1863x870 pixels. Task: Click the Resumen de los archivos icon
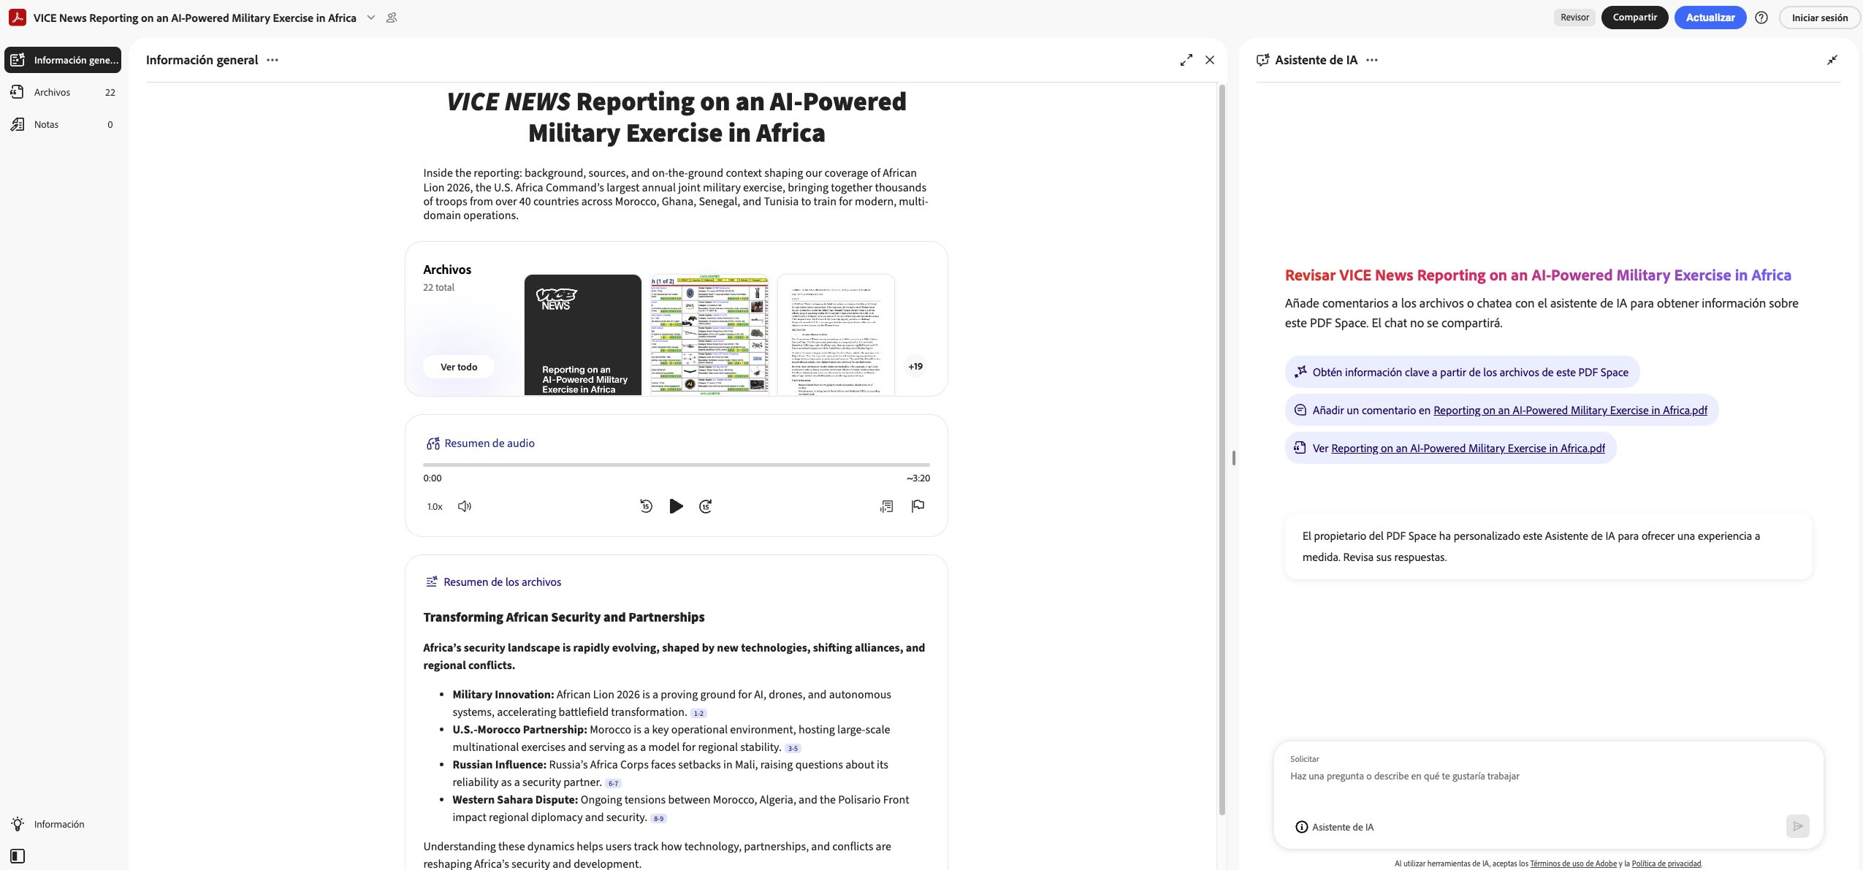pyautogui.click(x=432, y=582)
